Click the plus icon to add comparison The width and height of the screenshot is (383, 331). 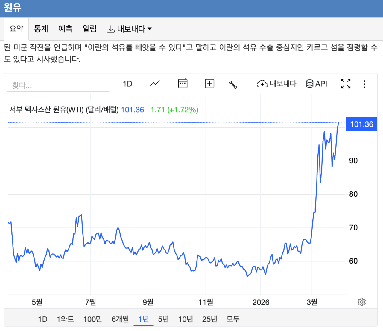pyautogui.click(x=209, y=84)
